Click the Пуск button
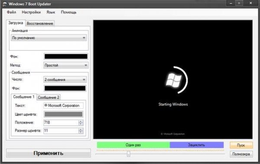The height and width of the screenshot is (164, 260). (241, 145)
